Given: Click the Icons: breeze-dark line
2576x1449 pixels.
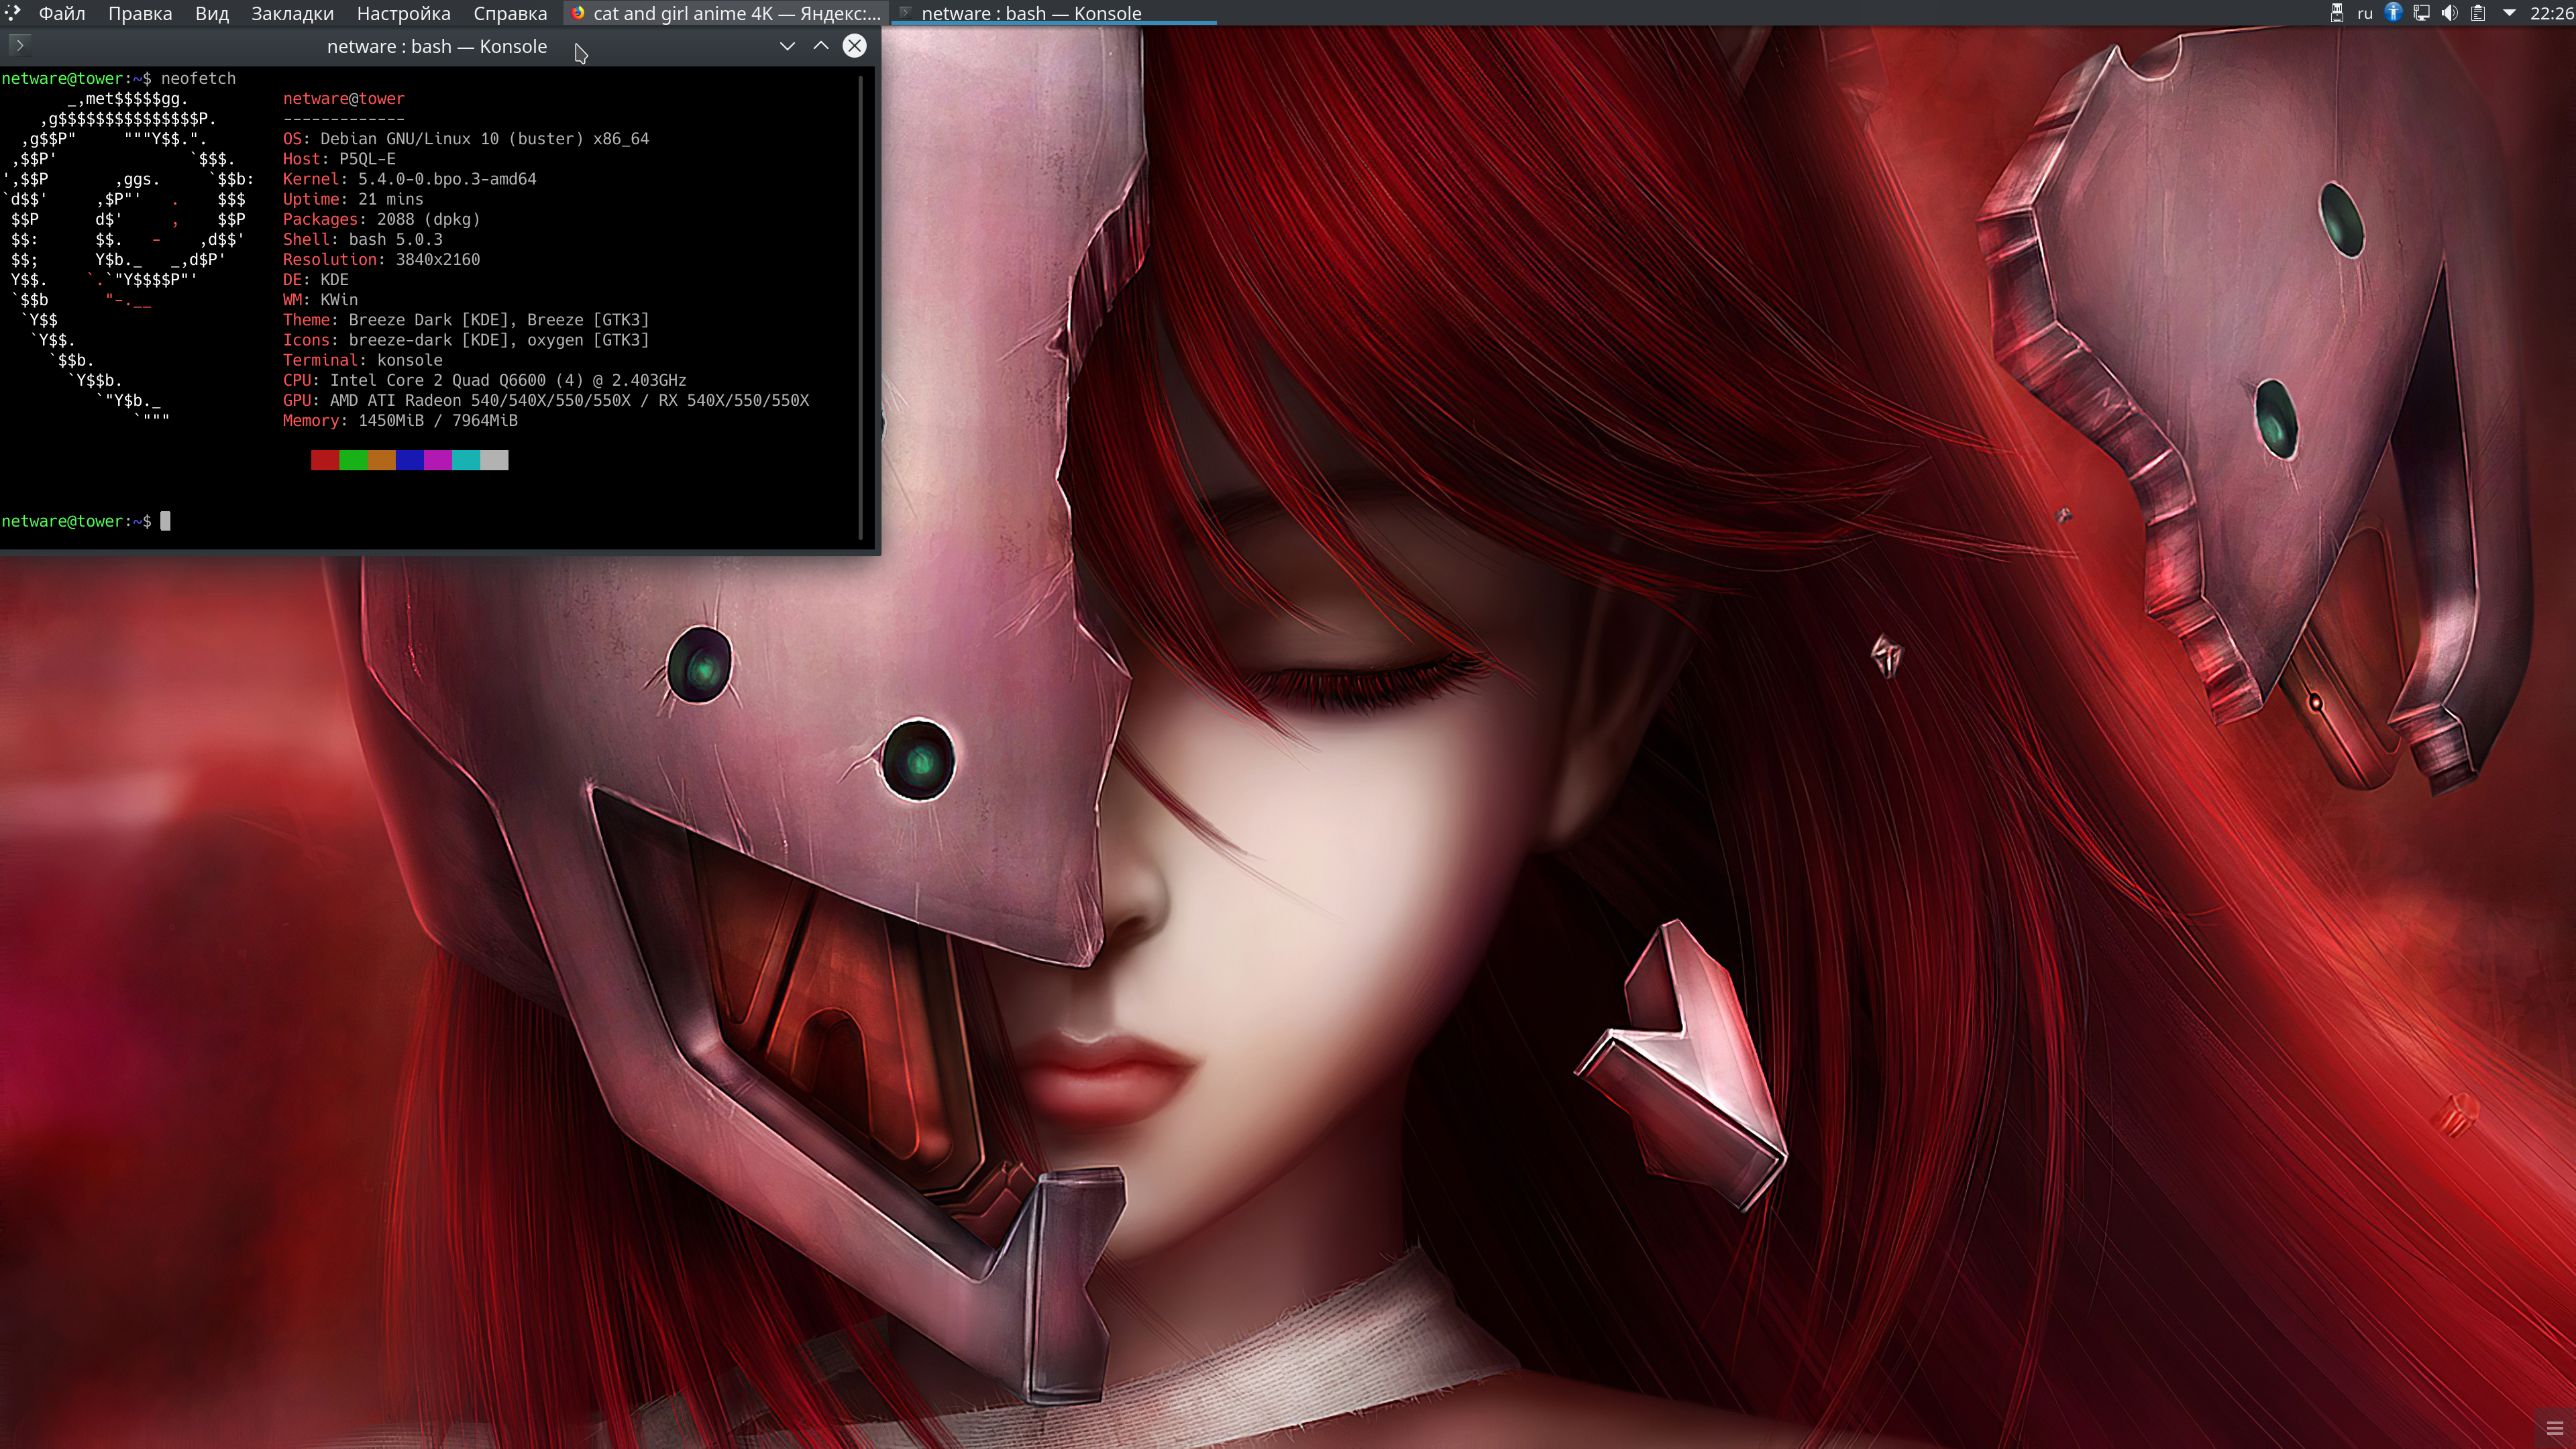Looking at the screenshot, I should point(466,340).
